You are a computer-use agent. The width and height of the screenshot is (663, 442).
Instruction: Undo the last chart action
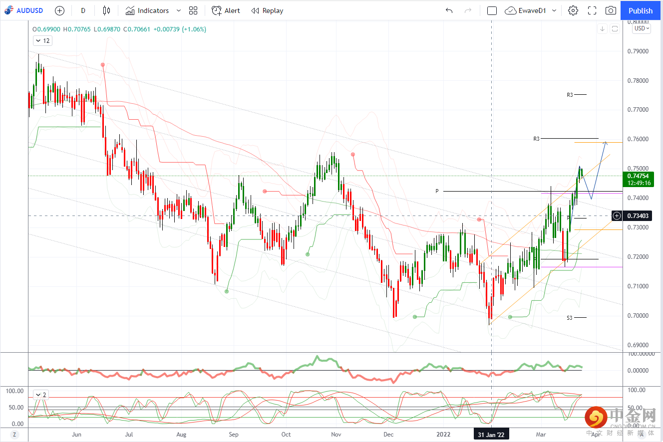pyautogui.click(x=449, y=10)
